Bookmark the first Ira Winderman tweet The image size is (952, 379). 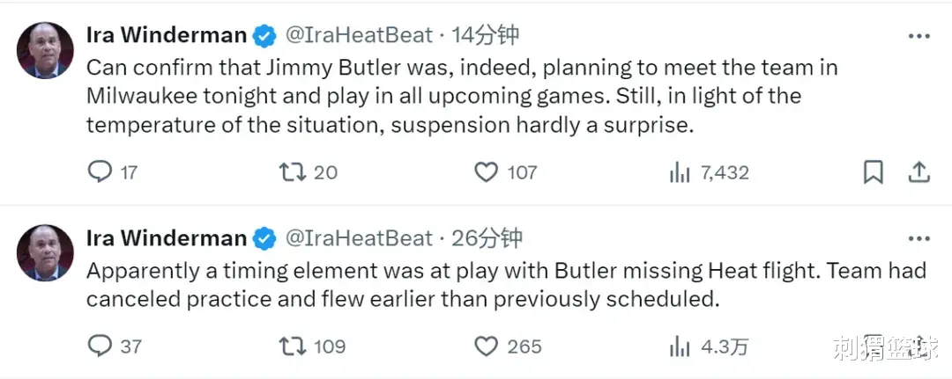click(873, 172)
